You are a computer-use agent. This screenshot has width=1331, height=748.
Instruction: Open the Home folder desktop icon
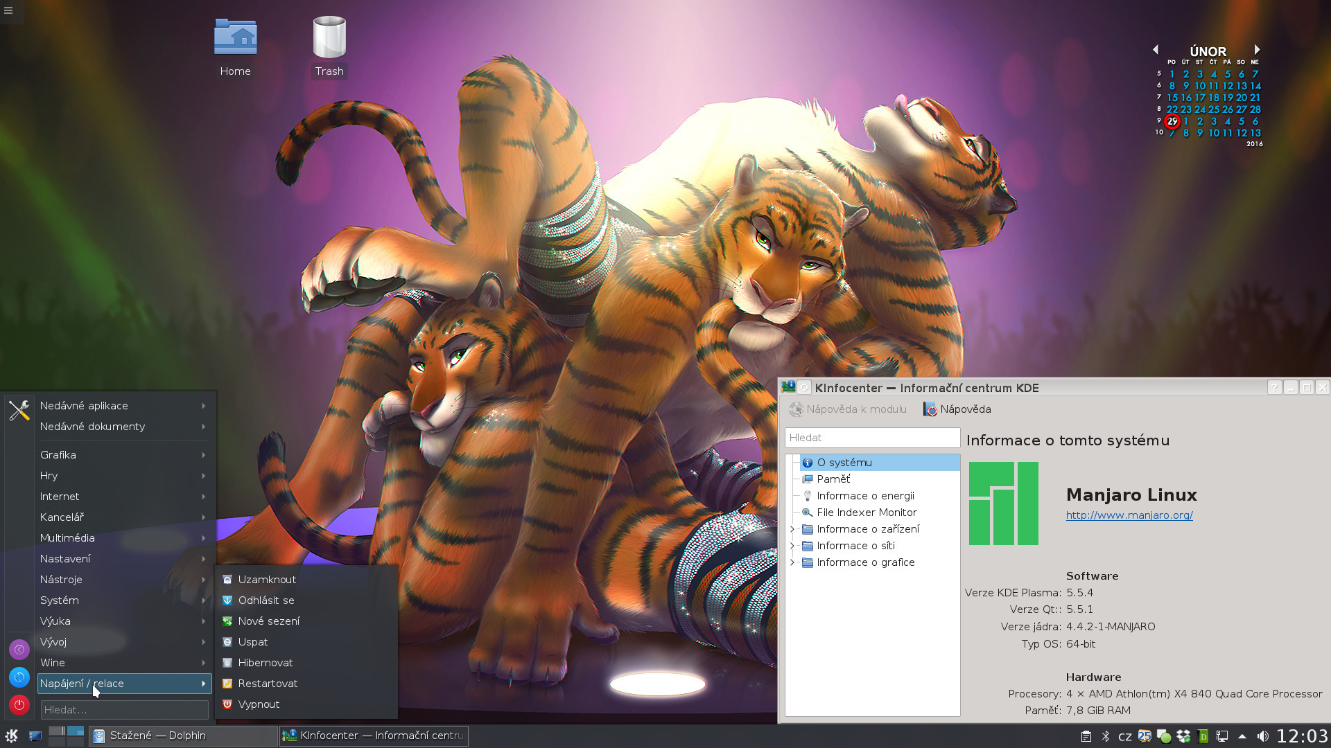click(235, 47)
